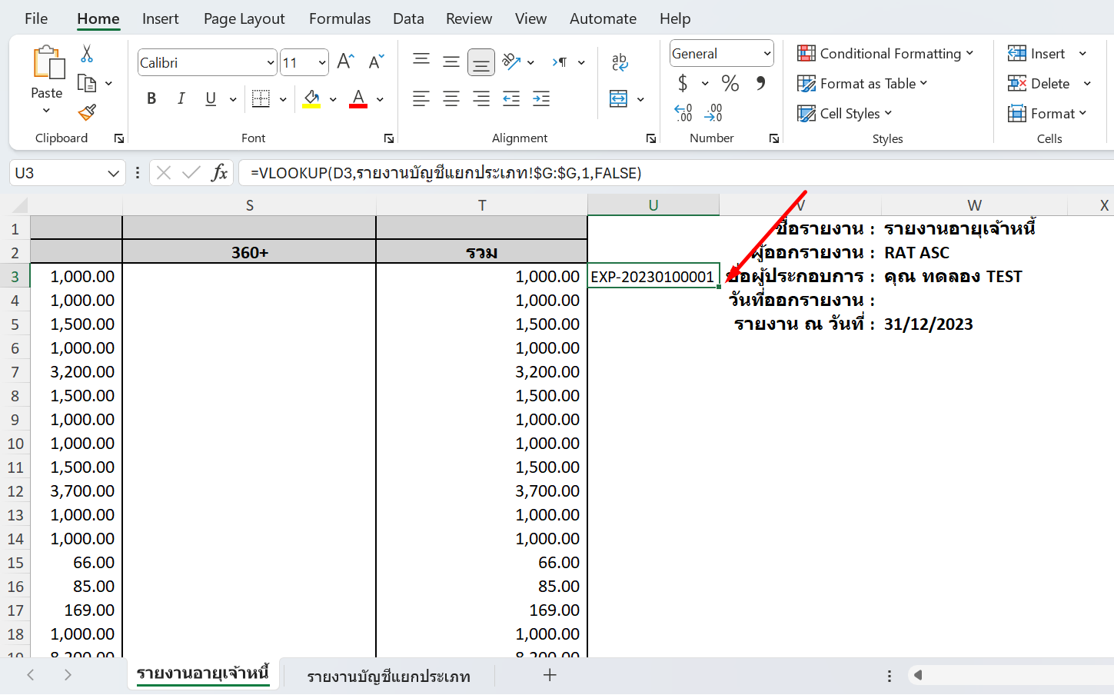Apply Comma Style
The width and height of the screenshot is (1114, 695).
[x=760, y=82]
